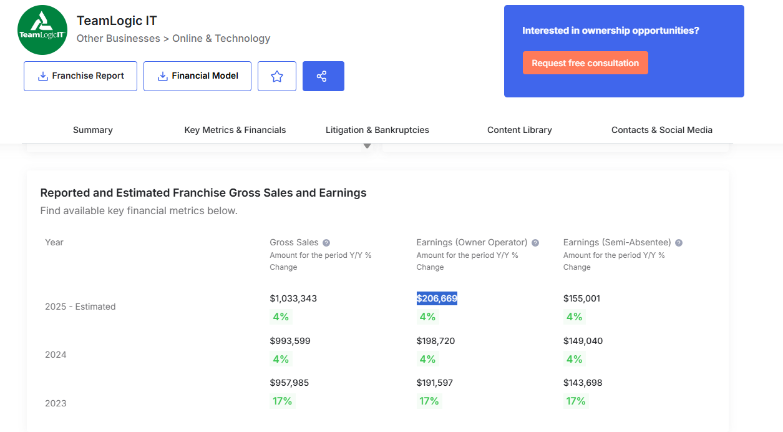Click 2023 semi-absentee earnings $143,698
Image resolution: width=783 pixels, height=432 pixels.
pos(583,383)
